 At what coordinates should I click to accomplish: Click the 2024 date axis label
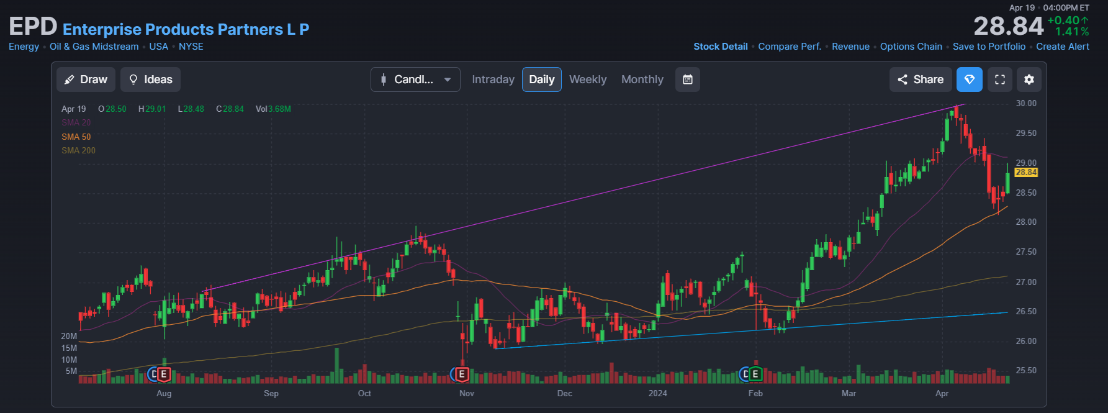pyautogui.click(x=658, y=393)
